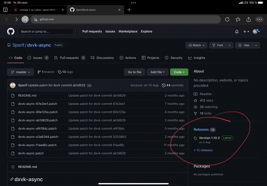Viewport: 267px width, 186px height.
Task: Open browser favorites star icon
Action: pyautogui.click(x=238, y=19)
